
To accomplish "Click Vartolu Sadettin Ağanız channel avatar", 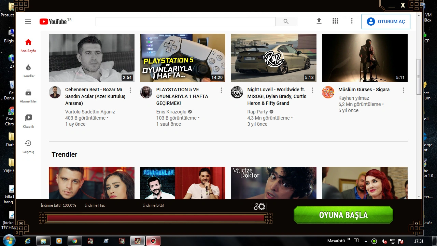I will (55, 92).
